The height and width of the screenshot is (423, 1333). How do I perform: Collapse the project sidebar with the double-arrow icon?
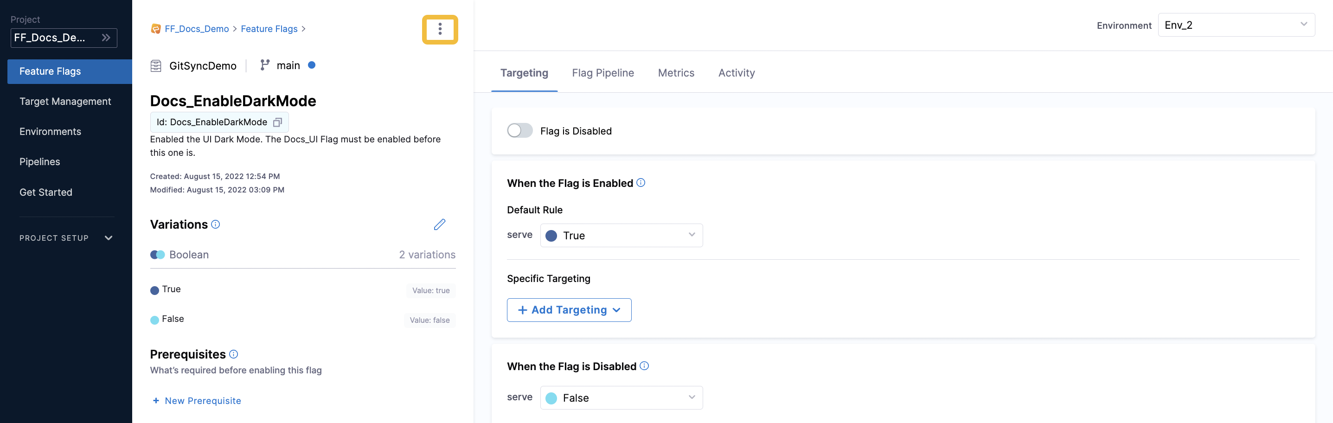tap(106, 37)
